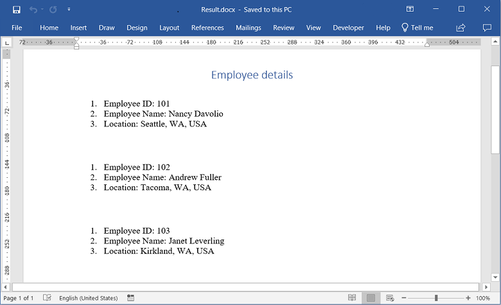Screen dimensions: 501x305
Task: Go to the Layout tab
Action: pos(170,28)
